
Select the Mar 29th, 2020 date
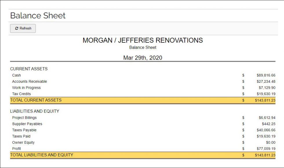[143, 58]
